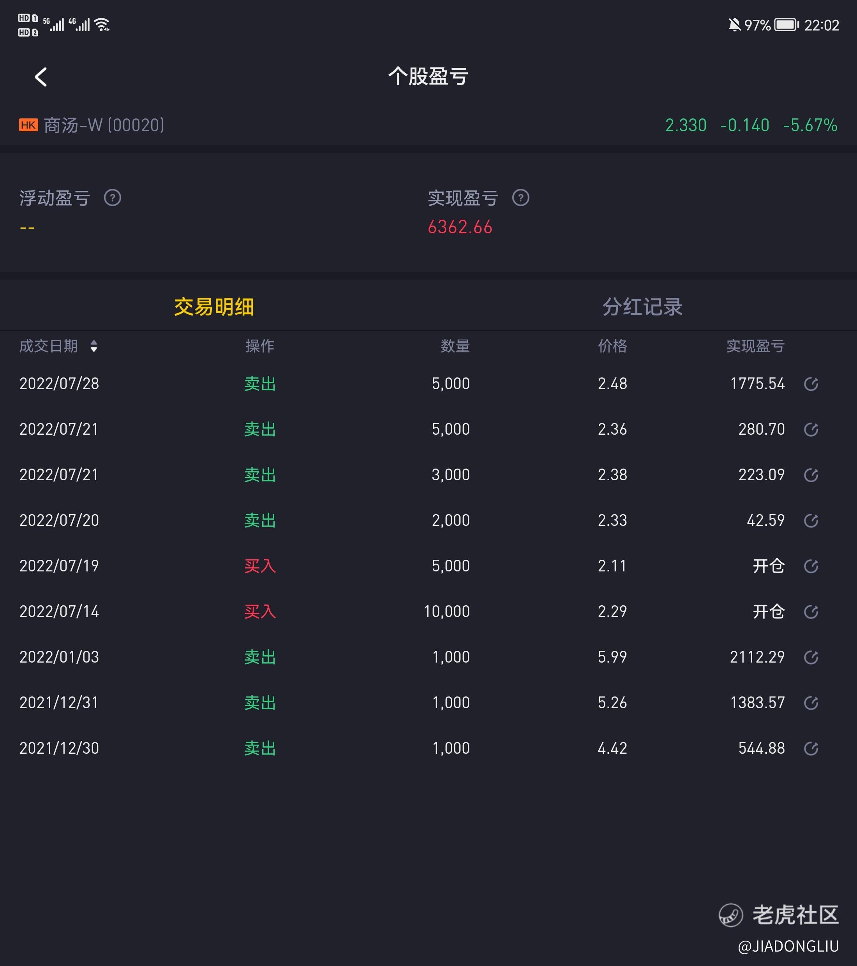Tap share icon for 2021/12/30 trade
This screenshot has height=966, width=857.
tap(811, 749)
